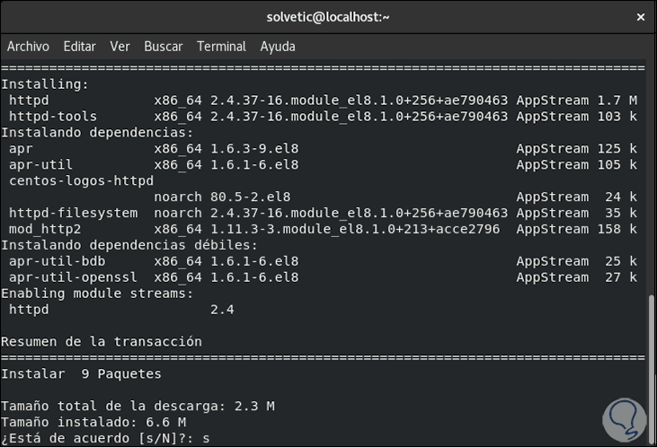The height and width of the screenshot is (447, 657).
Task: Click the httpd-tools package name
Action: tap(53, 117)
